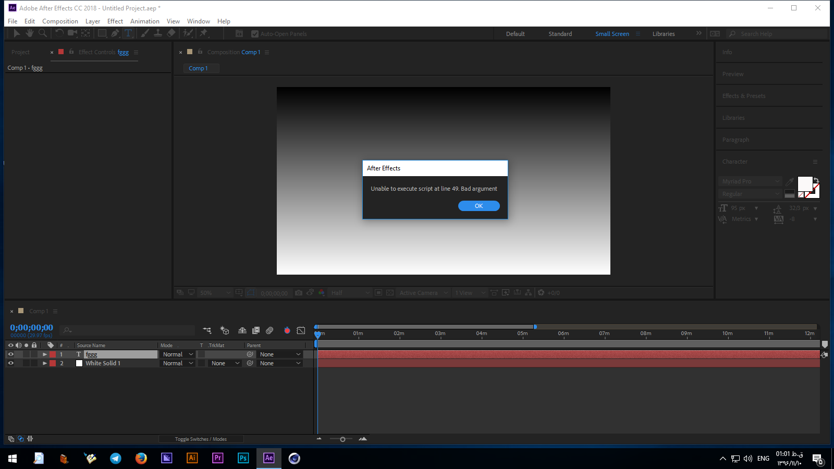The image size is (834, 469).
Task: Select the Brush tool
Action: pos(145,33)
